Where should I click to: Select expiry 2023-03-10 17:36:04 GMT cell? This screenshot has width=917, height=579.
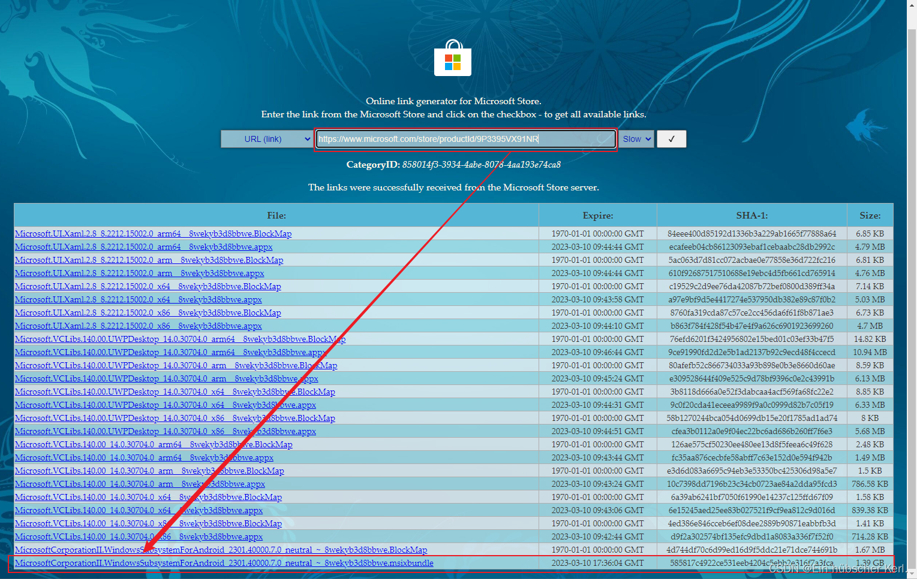598,563
